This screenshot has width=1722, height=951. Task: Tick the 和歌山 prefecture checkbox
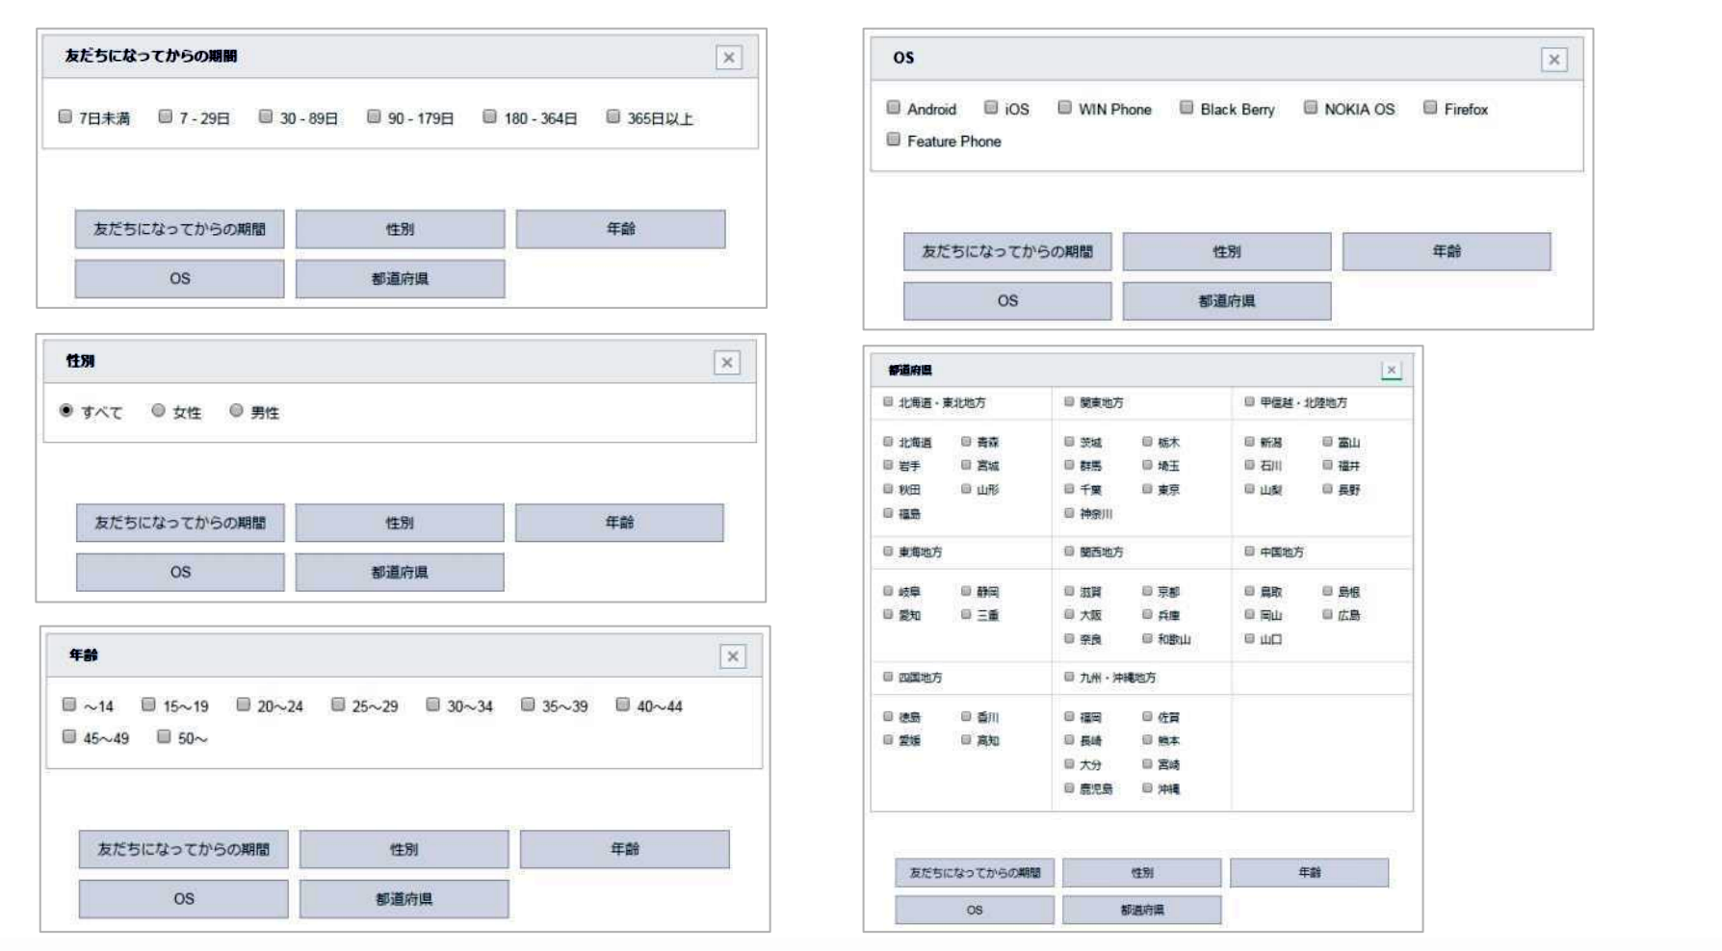click(x=1147, y=637)
